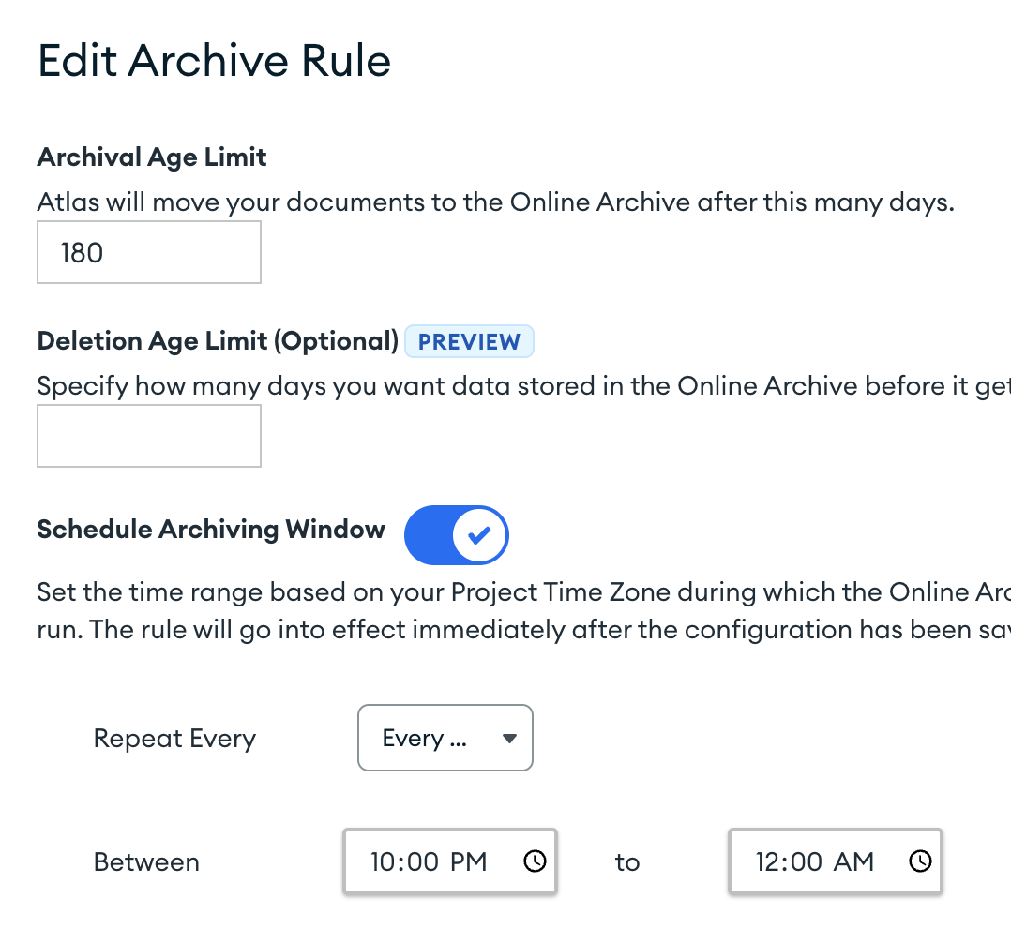The height and width of the screenshot is (928, 1011).
Task: Click the Deletion Age Limit (Optional) label
Action: click(219, 341)
